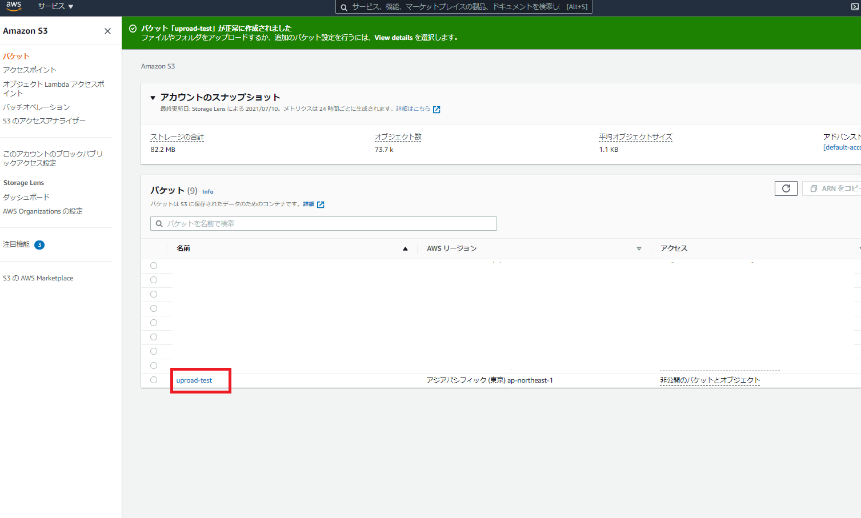The width and height of the screenshot is (861, 518).
Task: Open アクセスポイント in the sidebar
Action: coord(30,70)
